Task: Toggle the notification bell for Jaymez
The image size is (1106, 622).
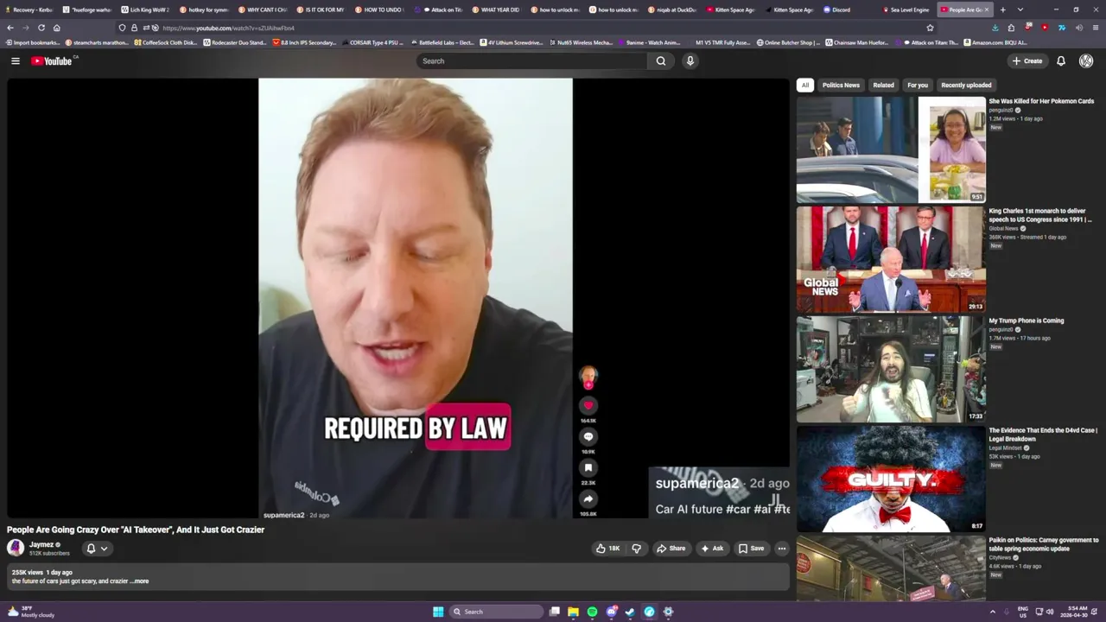Action: [91, 549]
